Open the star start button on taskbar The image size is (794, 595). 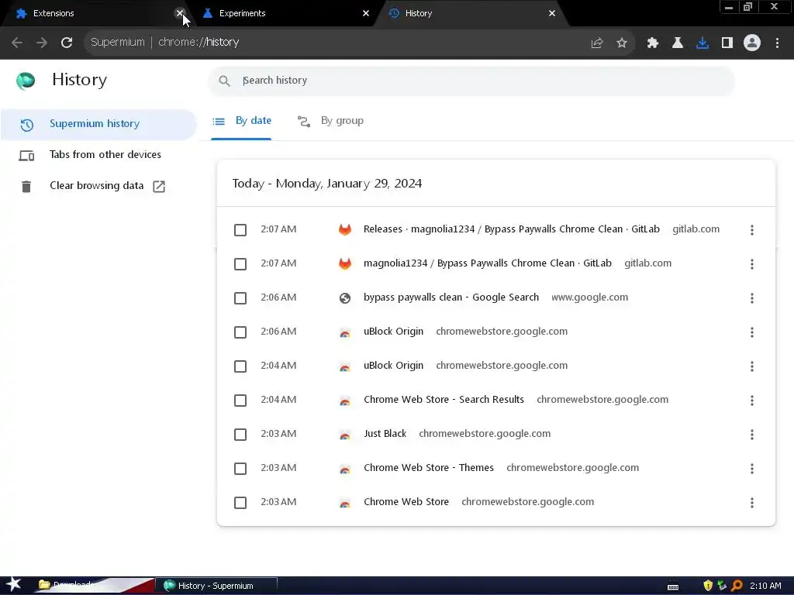click(14, 586)
